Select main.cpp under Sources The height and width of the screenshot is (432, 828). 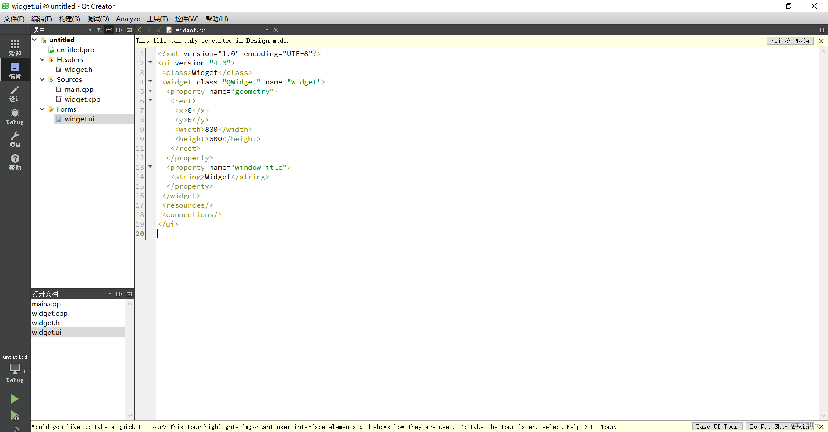[x=79, y=89]
